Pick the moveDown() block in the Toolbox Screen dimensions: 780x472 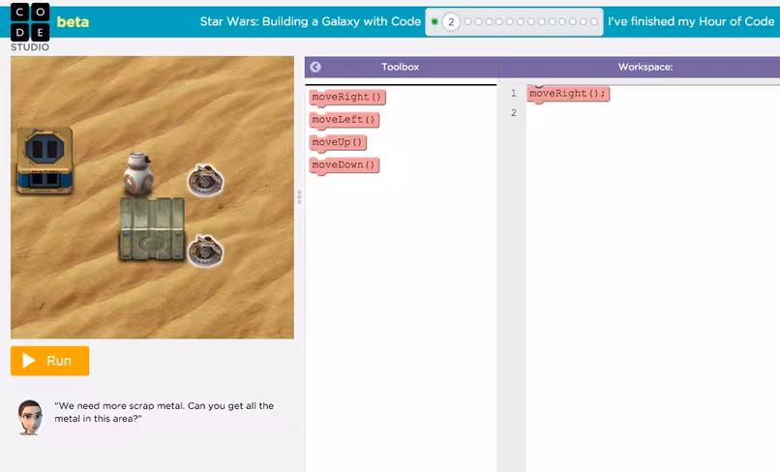344,165
